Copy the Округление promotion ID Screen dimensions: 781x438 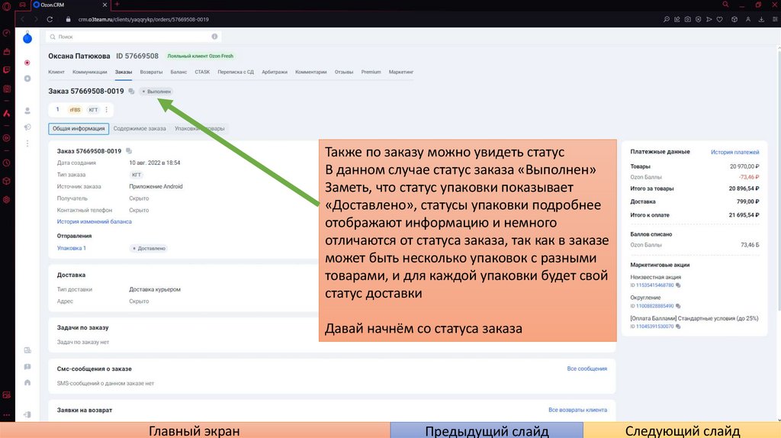678,306
